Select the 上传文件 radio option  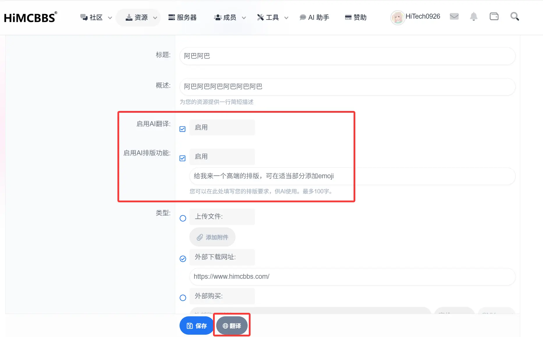tap(183, 218)
